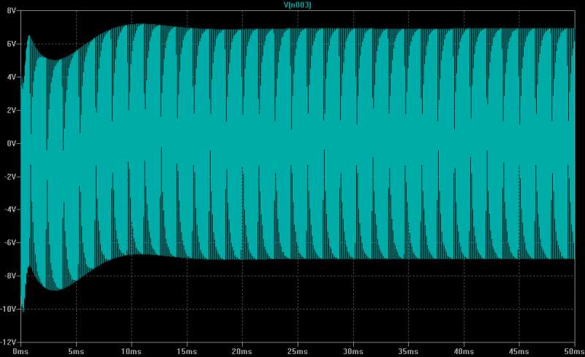The width and height of the screenshot is (585, 357).
Task: Click the 20ms time axis label
Action: [242, 351]
